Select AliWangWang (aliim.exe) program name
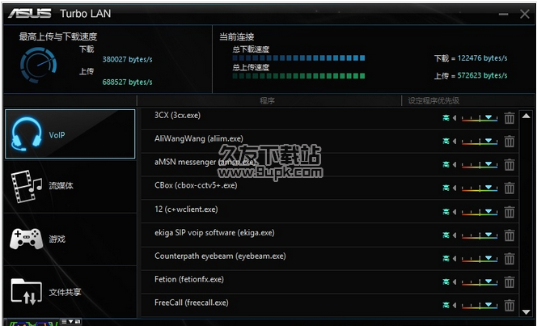This screenshot has width=537, height=326. pos(199,138)
